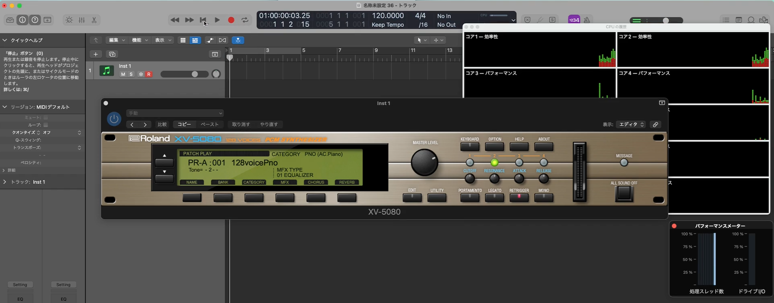Click the Inst 1 freeze snowflake button
Screen dimensions: 774x303
point(141,74)
